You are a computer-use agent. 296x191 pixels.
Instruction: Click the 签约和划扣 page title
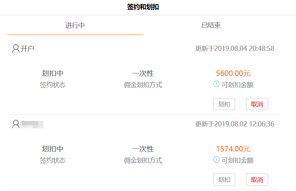(143, 7)
